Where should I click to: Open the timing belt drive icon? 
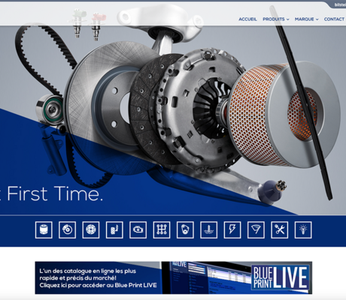pyautogui.click(x=185, y=229)
